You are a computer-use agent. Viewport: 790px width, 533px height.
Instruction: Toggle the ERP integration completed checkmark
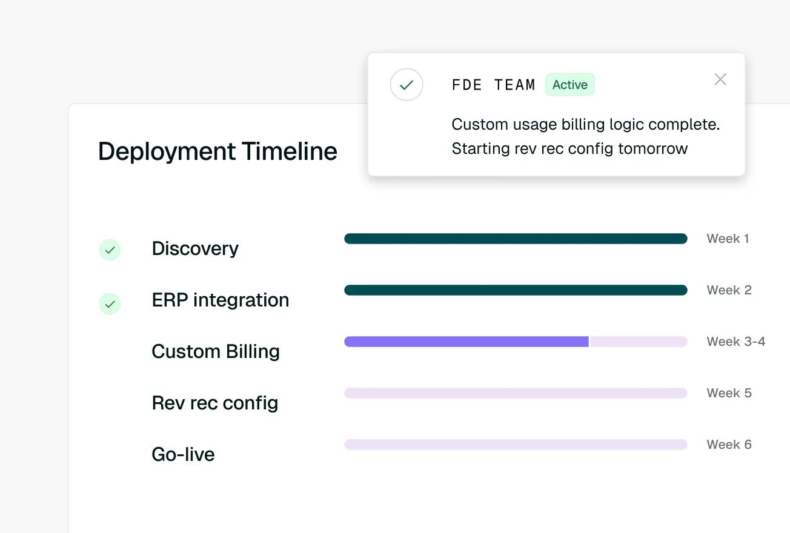pyautogui.click(x=110, y=304)
